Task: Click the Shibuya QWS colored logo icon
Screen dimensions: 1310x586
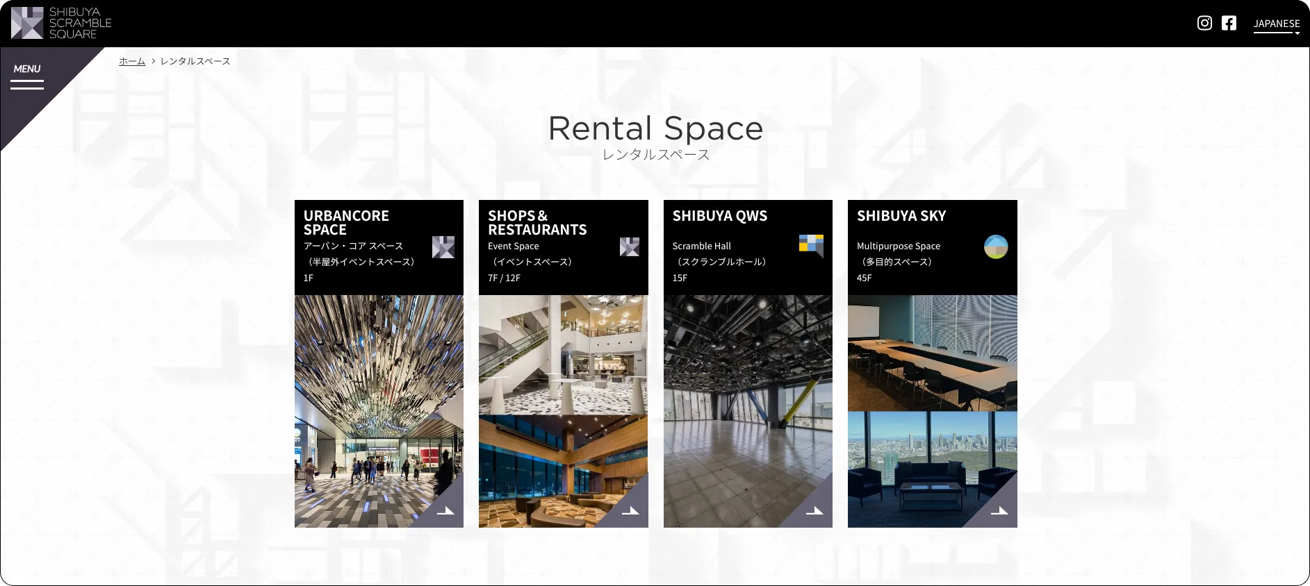Action: click(811, 245)
